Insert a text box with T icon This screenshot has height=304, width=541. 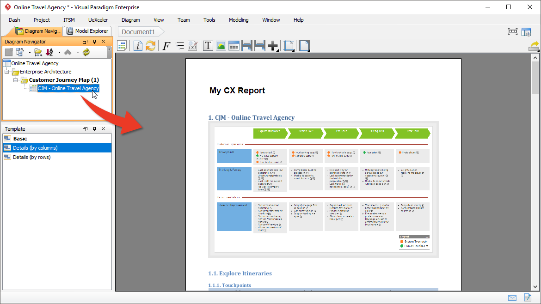coord(208,45)
